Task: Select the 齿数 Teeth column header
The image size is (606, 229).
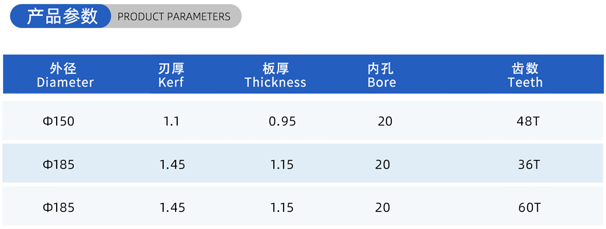Action: 525,76
